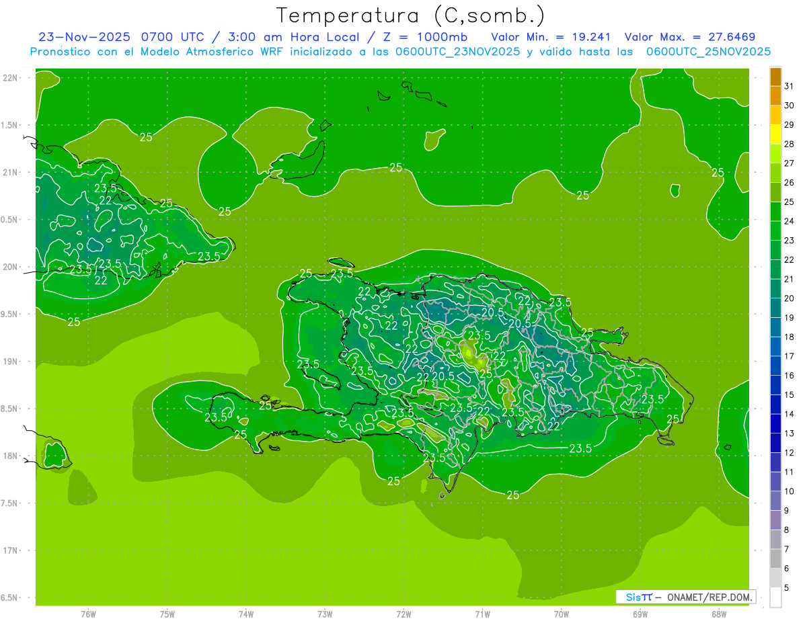Select the deep blue swatch between 13 and 14
Image resolution: width=807 pixels, height=623 pixels.
[775, 424]
